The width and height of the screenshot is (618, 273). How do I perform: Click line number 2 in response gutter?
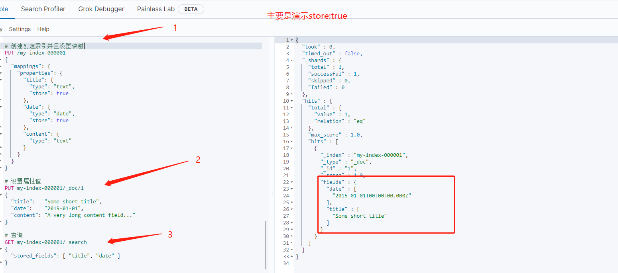click(287, 47)
